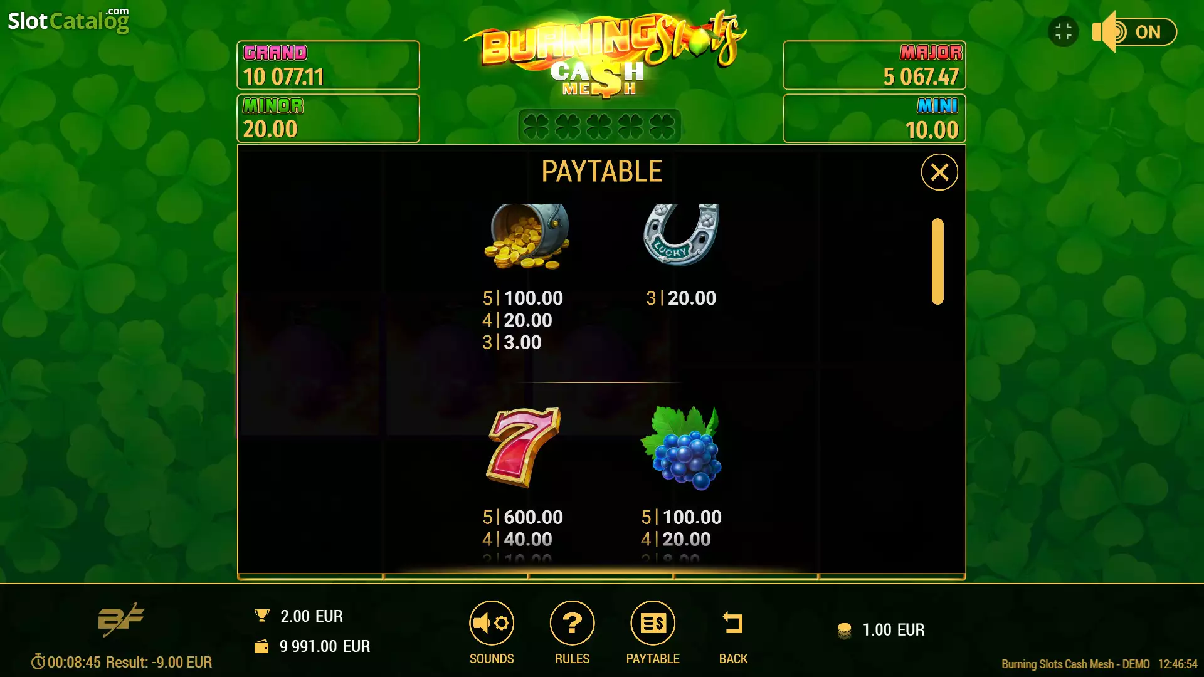Select the Major jackpot panel

tap(874, 65)
